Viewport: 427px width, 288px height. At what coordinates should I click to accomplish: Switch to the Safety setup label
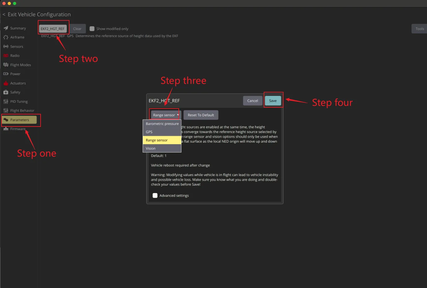pos(15,92)
